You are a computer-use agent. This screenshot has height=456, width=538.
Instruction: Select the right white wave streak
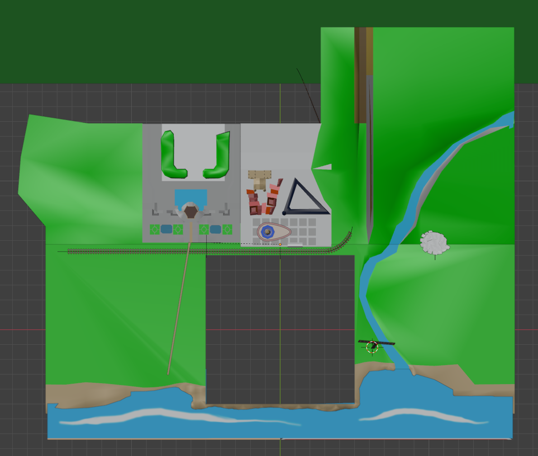click(x=424, y=416)
